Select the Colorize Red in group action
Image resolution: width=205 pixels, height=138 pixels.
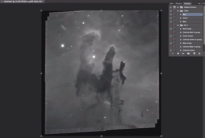192,32
